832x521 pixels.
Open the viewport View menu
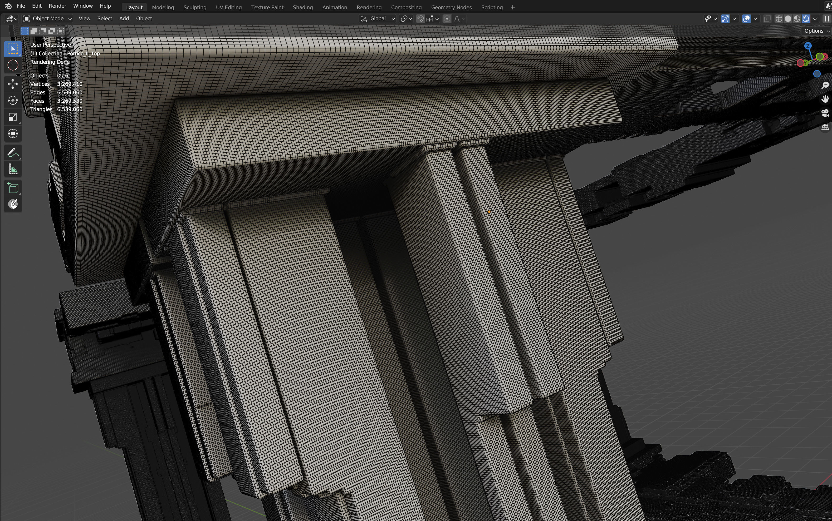[x=84, y=19]
